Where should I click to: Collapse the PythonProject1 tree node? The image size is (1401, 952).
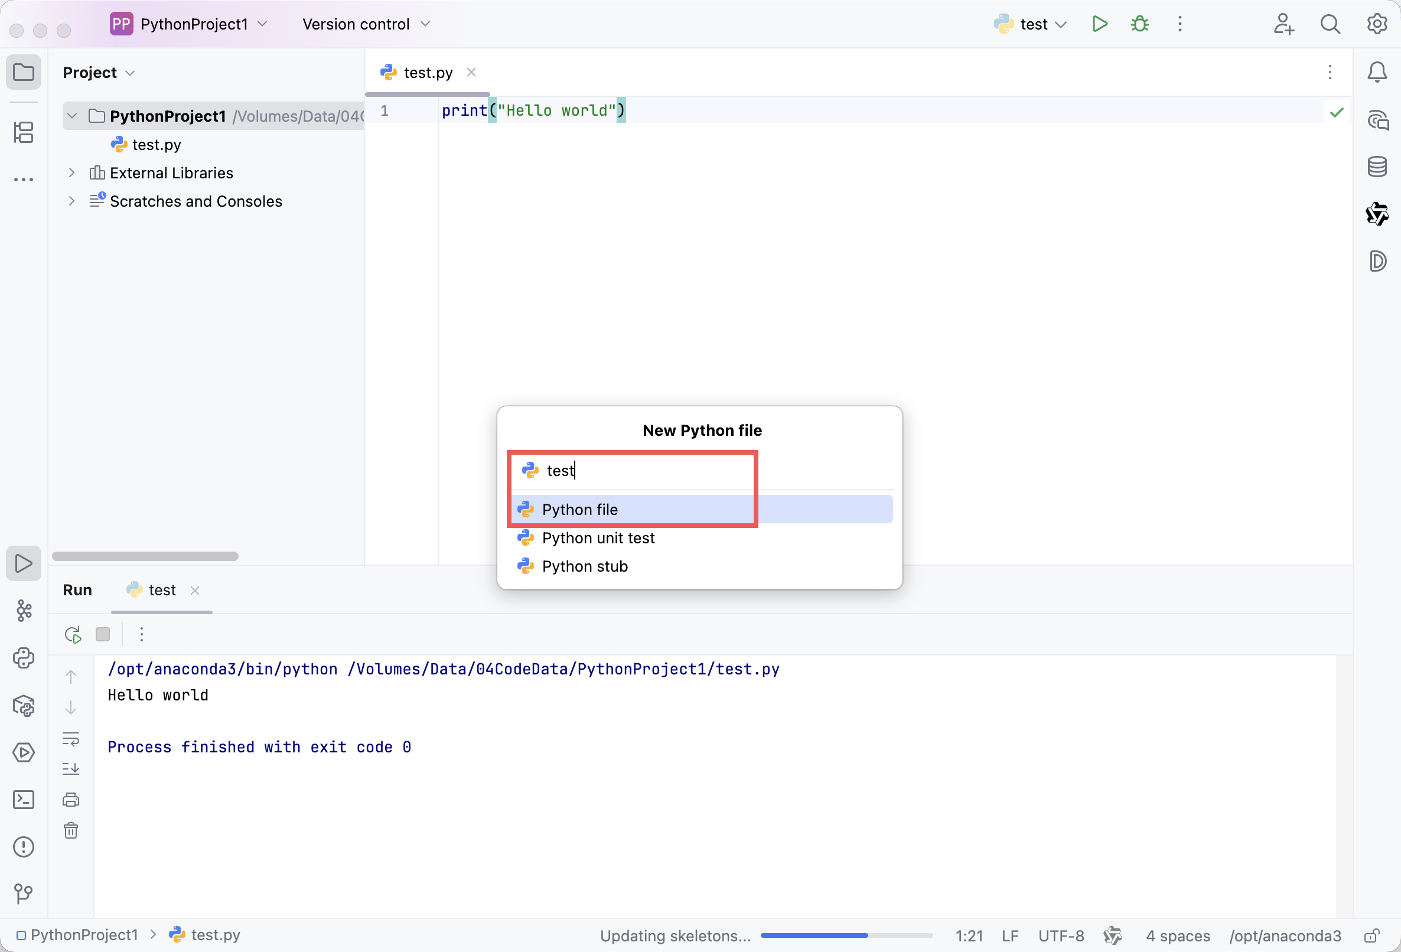point(72,116)
